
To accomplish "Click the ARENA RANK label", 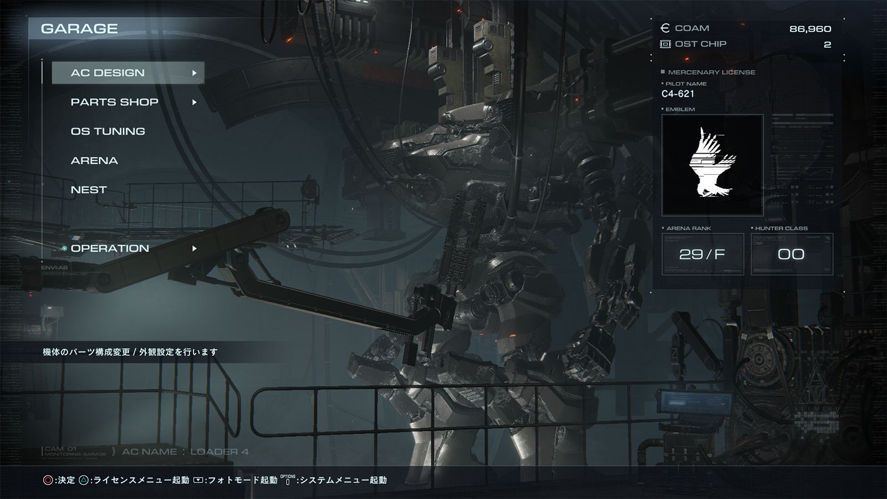I will pyautogui.click(x=689, y=228).
